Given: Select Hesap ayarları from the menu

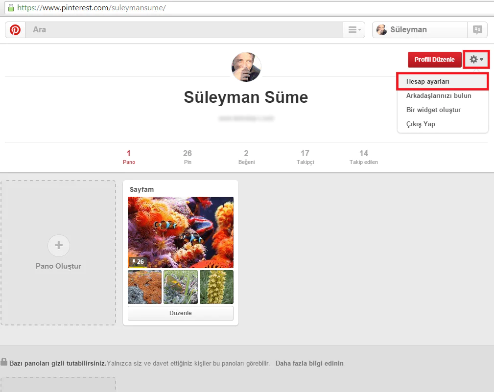Looking at the screenshot, I should [442, 82].
